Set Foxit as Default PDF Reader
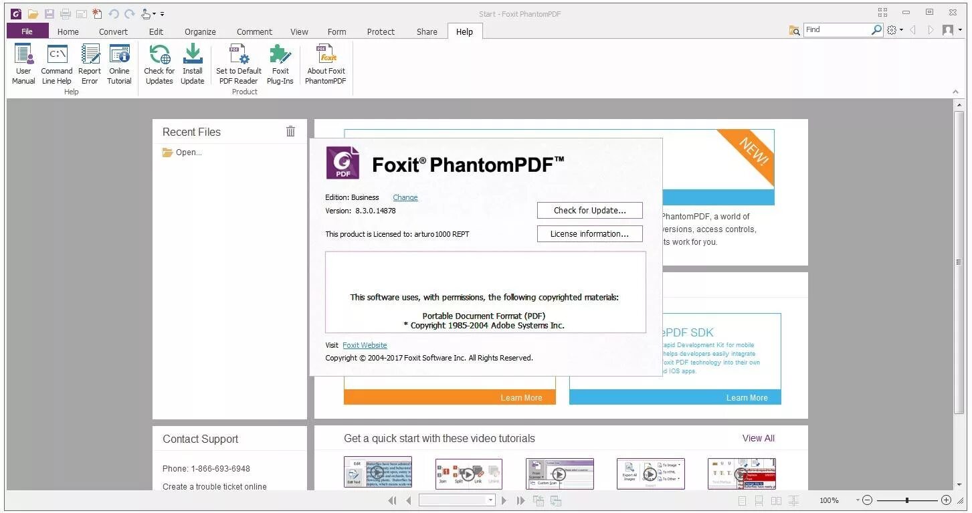 coord(239,64)
